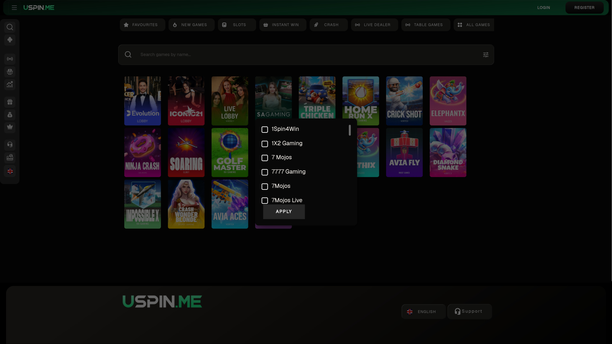Click the LOGIN link
This screenshot has width=612, height=344.
point(543,8)
